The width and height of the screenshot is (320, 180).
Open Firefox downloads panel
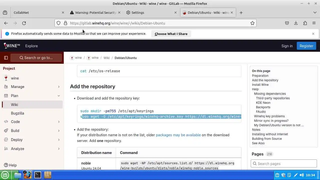296,23
